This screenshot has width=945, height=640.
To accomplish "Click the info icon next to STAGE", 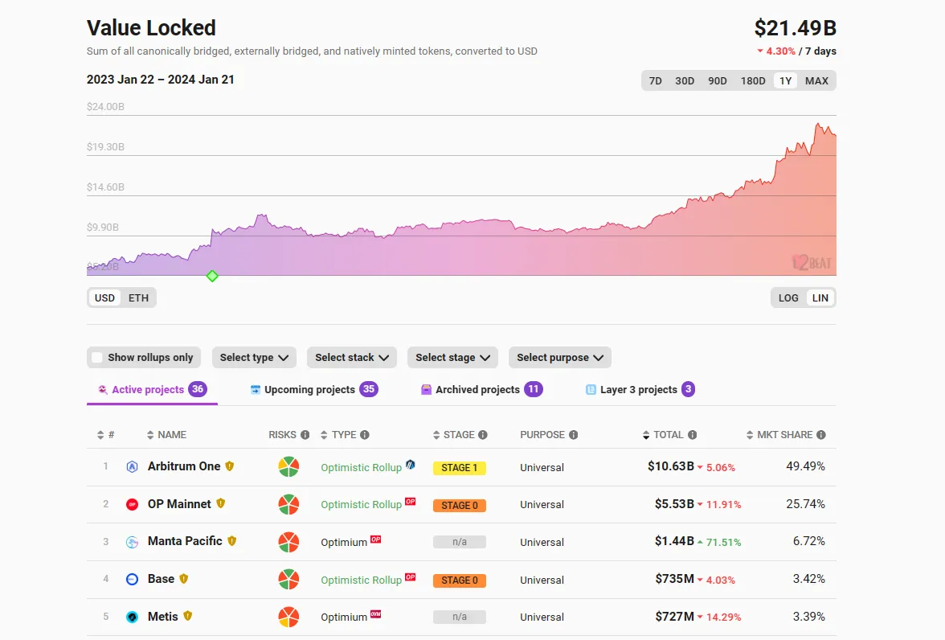I will pos(483,435).
